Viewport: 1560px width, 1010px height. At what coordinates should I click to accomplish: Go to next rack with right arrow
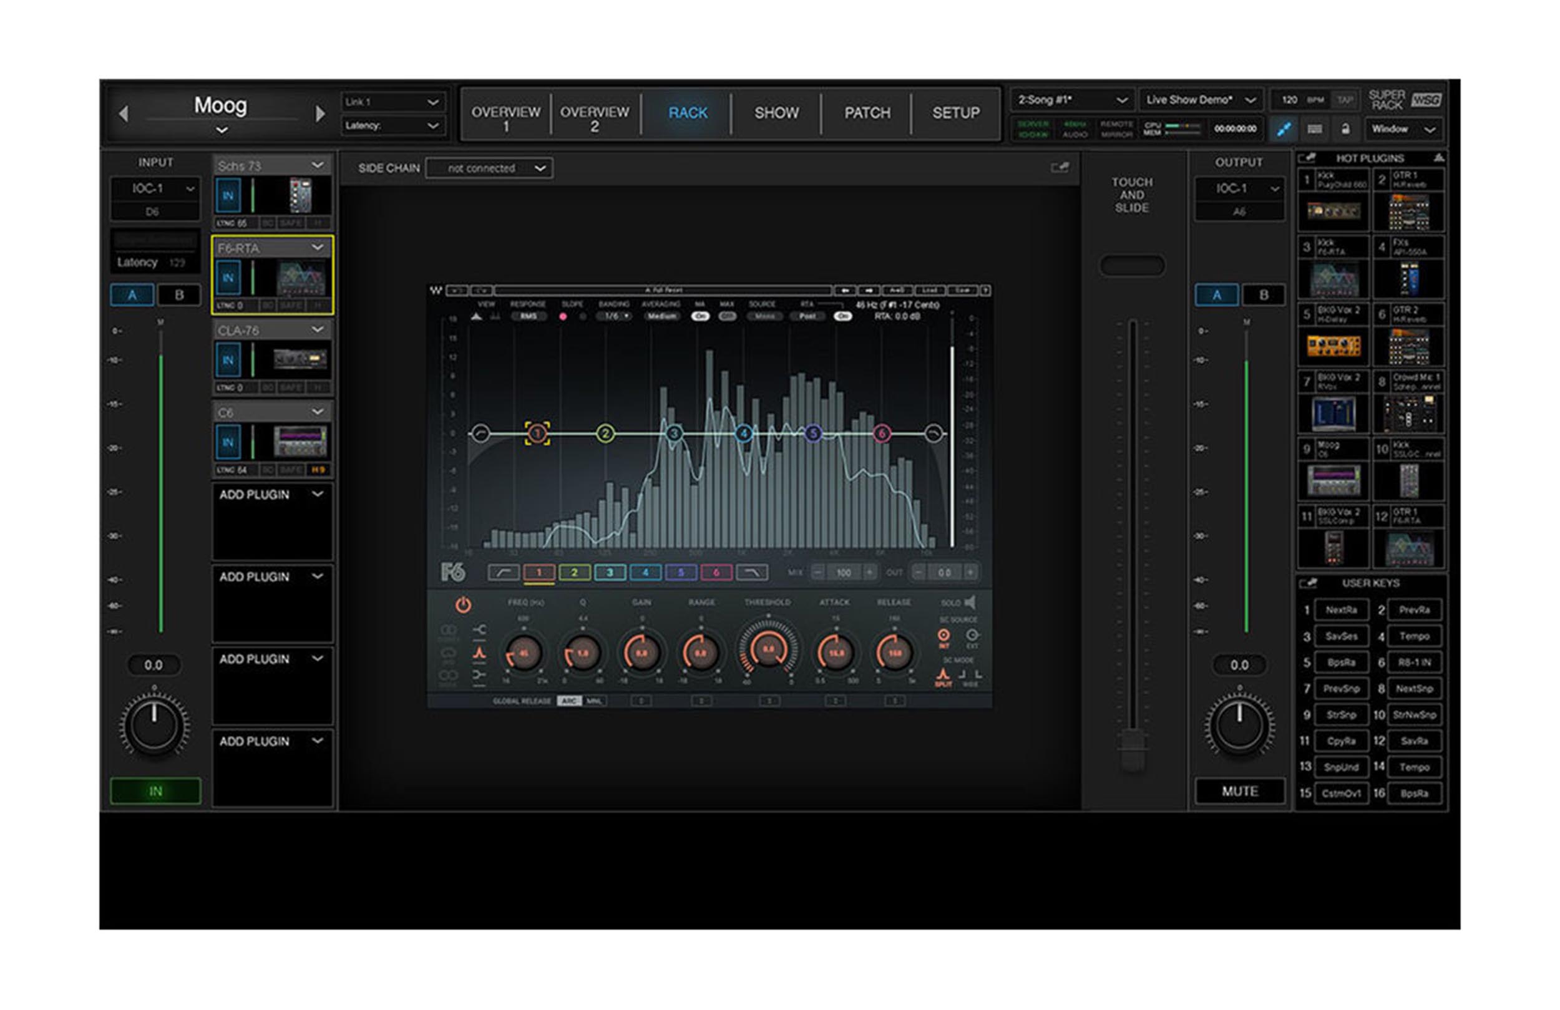[x=320, y=114]
